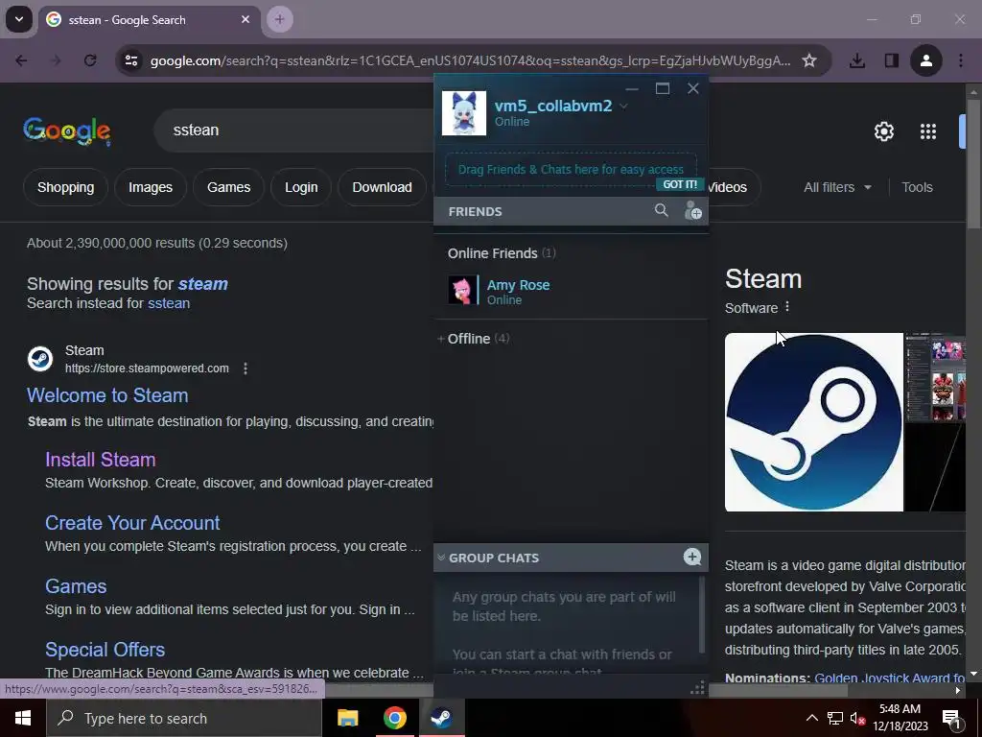
Task: Open the large Steam logo image
Action: [813, 422]
